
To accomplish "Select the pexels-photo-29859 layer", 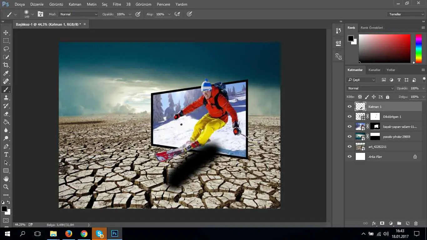I will (396, 137).
